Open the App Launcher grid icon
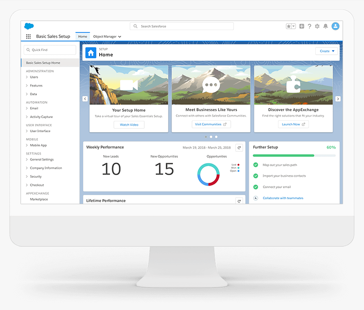The width and height of the screenshot is (364, 310). pyautogui.click(x=28, y=36)
